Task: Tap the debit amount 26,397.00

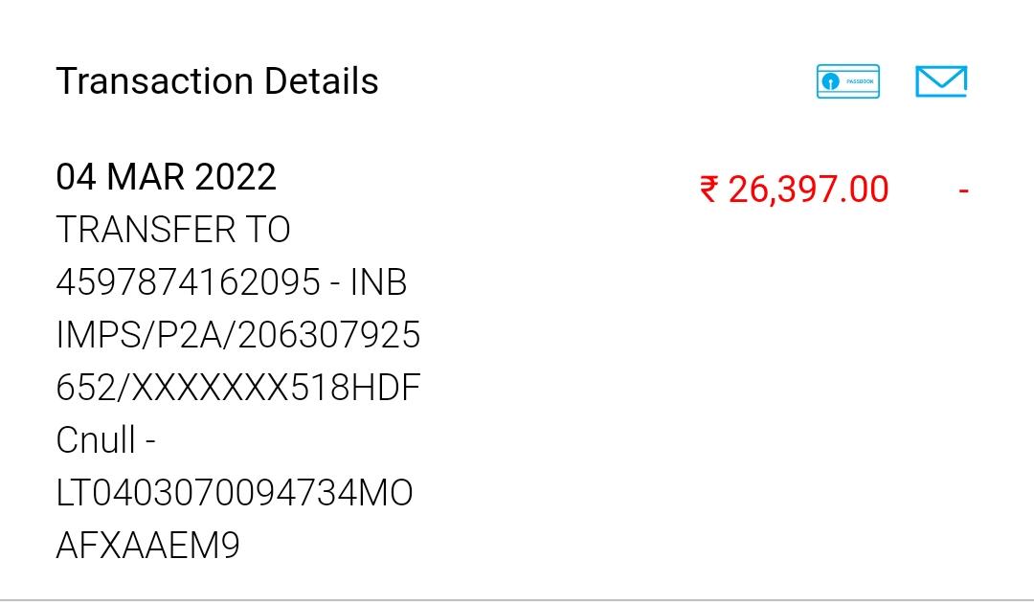Action: click(808, 190)
